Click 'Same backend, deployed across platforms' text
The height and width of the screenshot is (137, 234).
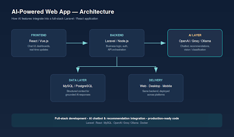tap(156, 93)
